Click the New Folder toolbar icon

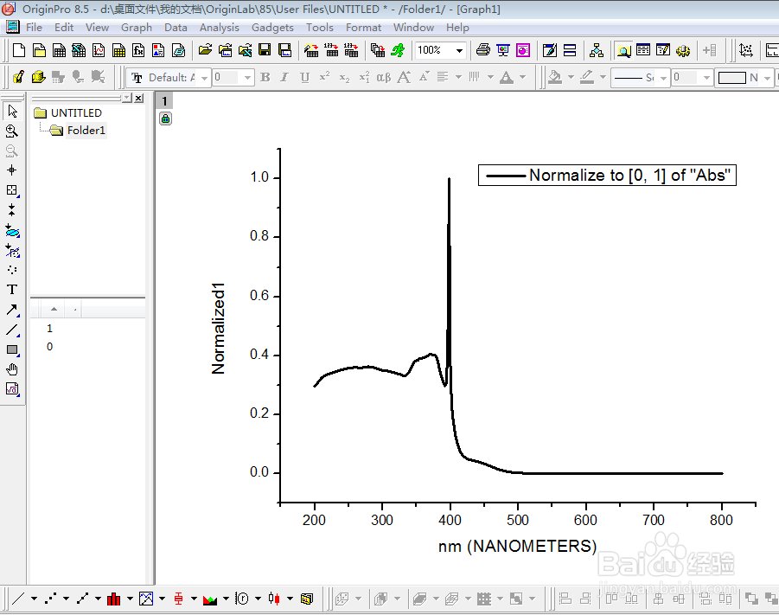click(39, 50)
